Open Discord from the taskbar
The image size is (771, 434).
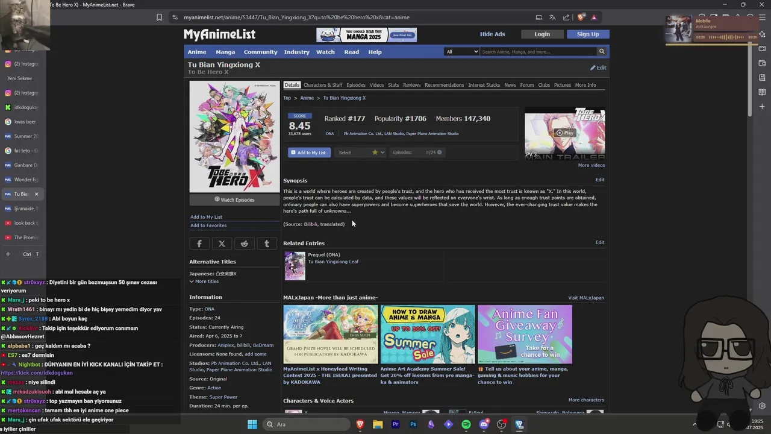coord(484,424)
